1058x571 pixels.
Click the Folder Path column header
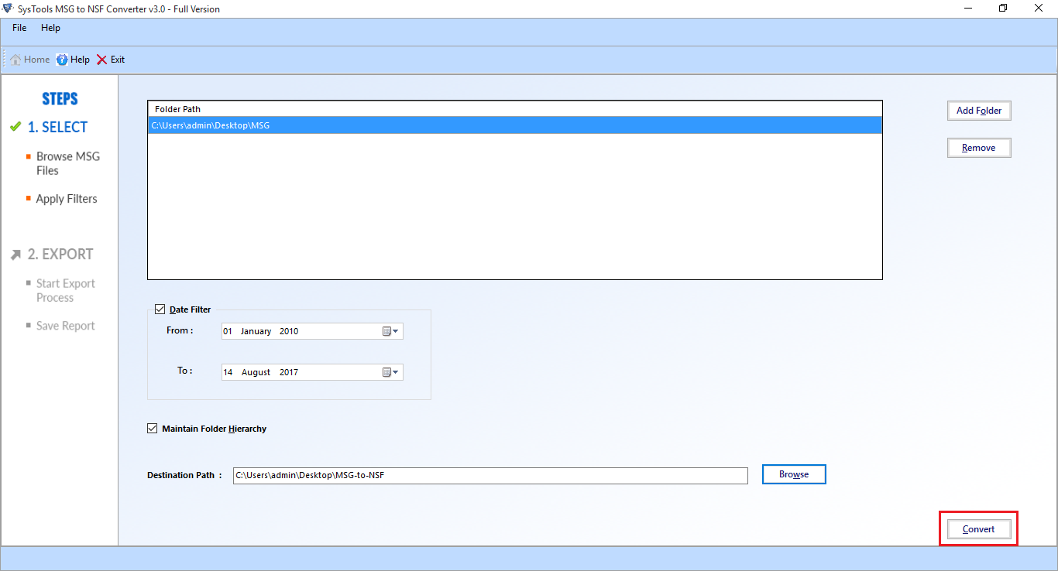515,109
